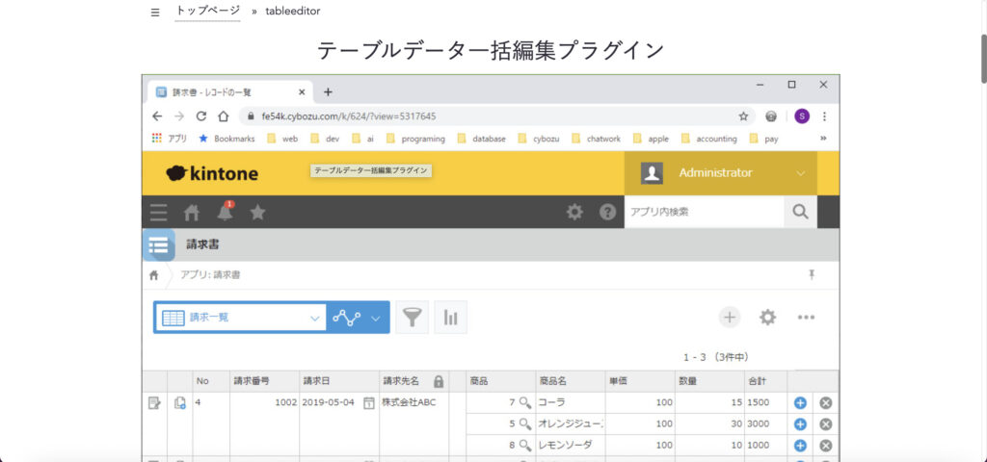Open the Chrome three-dot menu

point(825,116)
